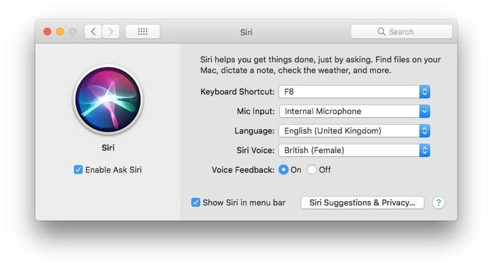Open help with the question mark button
Image resolution: width=492 pixels, height=271 pixels.
tap(438, 202)
